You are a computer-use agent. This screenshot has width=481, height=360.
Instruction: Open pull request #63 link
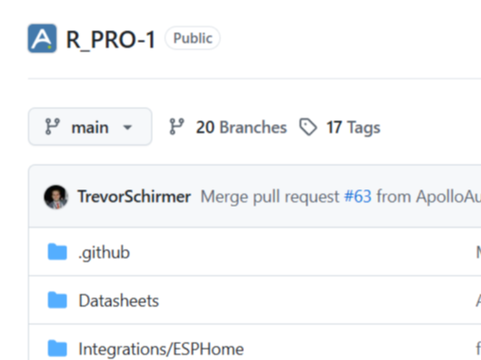pyautogui.click(x=357, y=197)
